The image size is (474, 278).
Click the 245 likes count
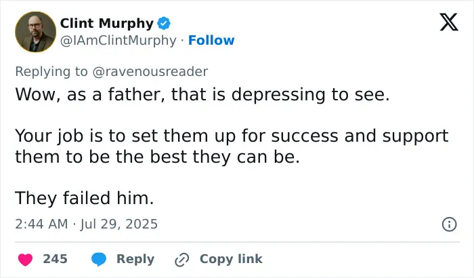pyautogui.click(x=55, y=259)
